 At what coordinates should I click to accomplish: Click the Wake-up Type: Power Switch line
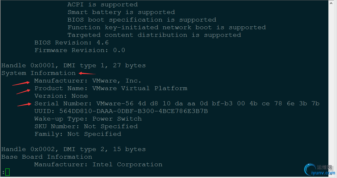[x=88, y=119]
